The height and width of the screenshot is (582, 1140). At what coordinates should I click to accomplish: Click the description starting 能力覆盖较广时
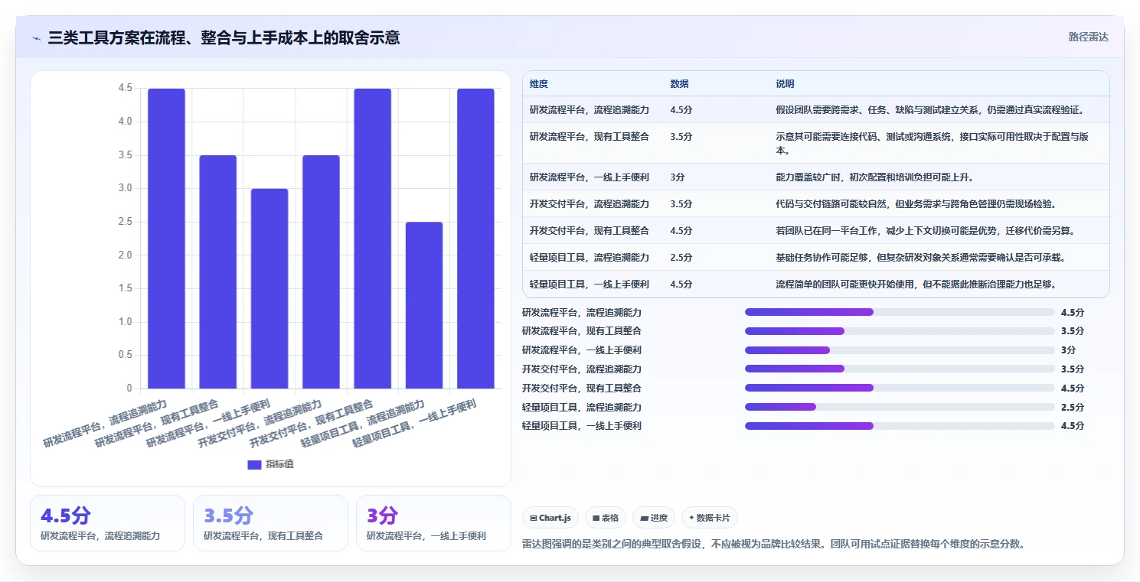click(874, 177)
